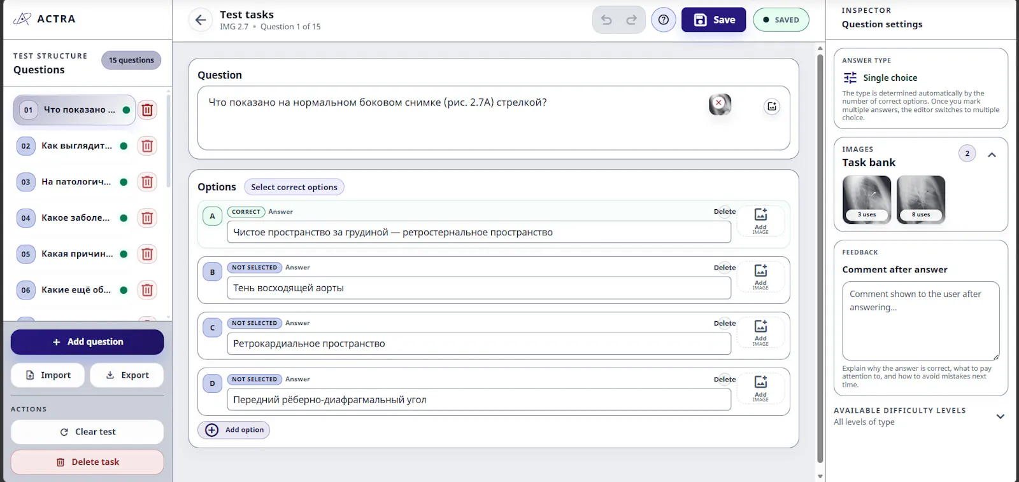1019x482 pixels.
Task: Collapse the Task bank images section
Action: pos(992,155)
